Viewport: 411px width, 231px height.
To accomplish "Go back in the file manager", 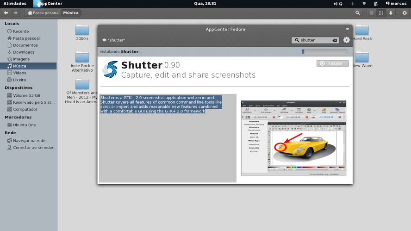I will (x=6, y=13).
